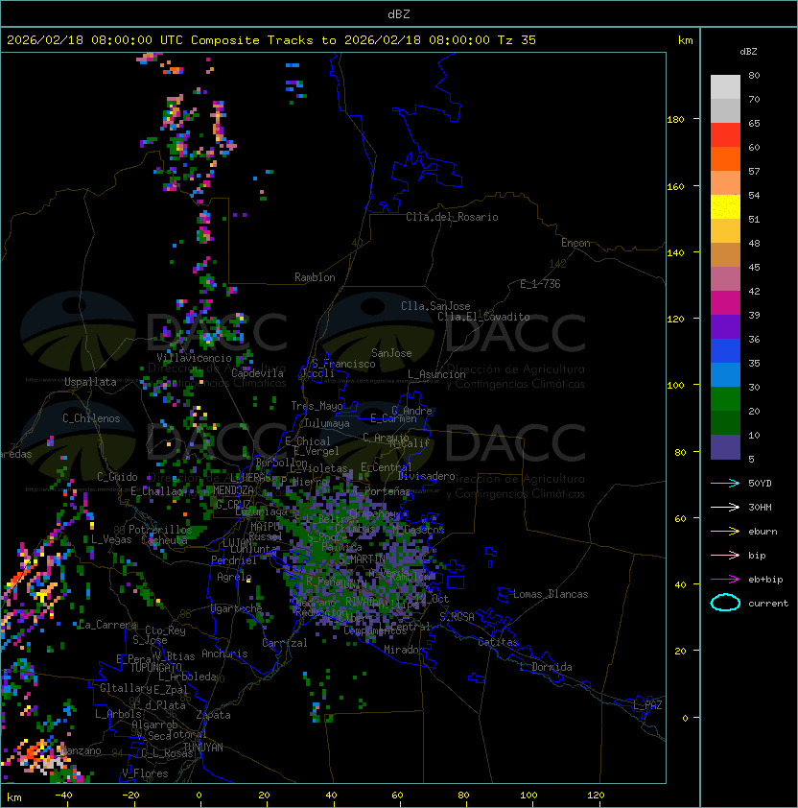Select the 'TUPUNGATO' label
Screen dimensions: 798x808
[x=155, y=667]
